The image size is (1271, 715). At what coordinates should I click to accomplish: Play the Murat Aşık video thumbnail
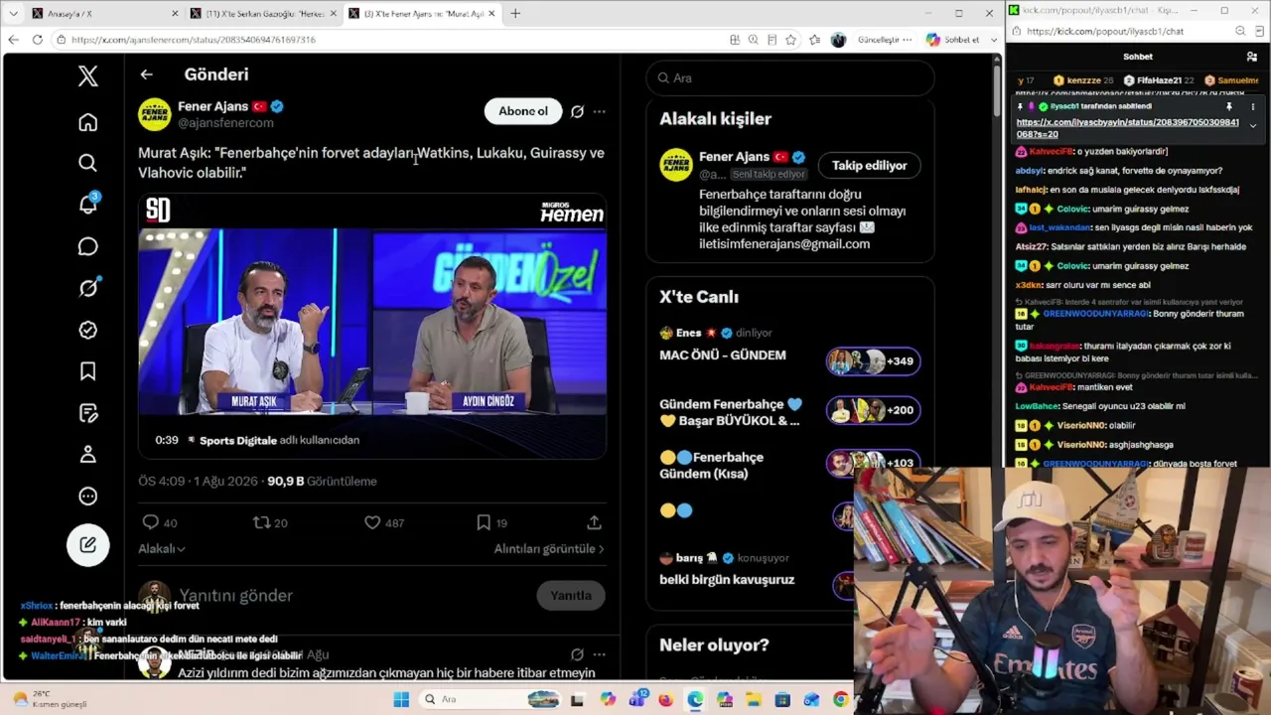pyautogui.click(x=372, y=325)
